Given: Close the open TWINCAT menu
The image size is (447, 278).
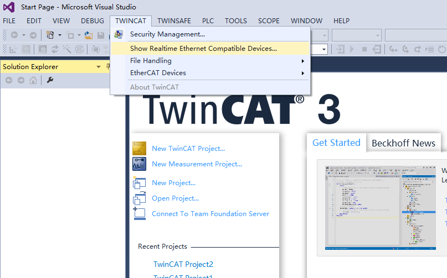Looking at the screenshot, I should [x=131, y=21].
